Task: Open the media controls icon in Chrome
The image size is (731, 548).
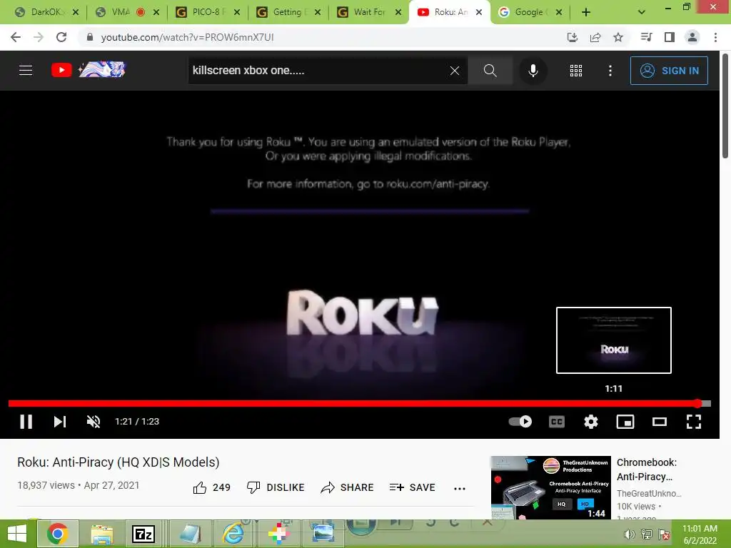Action: pyautogui.click(x=646, y=37)
